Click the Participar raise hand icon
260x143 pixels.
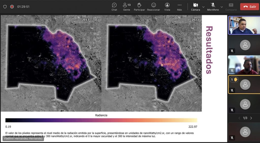click(139, 7)
